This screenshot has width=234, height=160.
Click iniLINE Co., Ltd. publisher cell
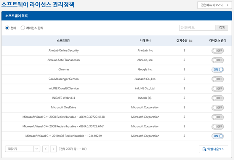click(145, 89)
